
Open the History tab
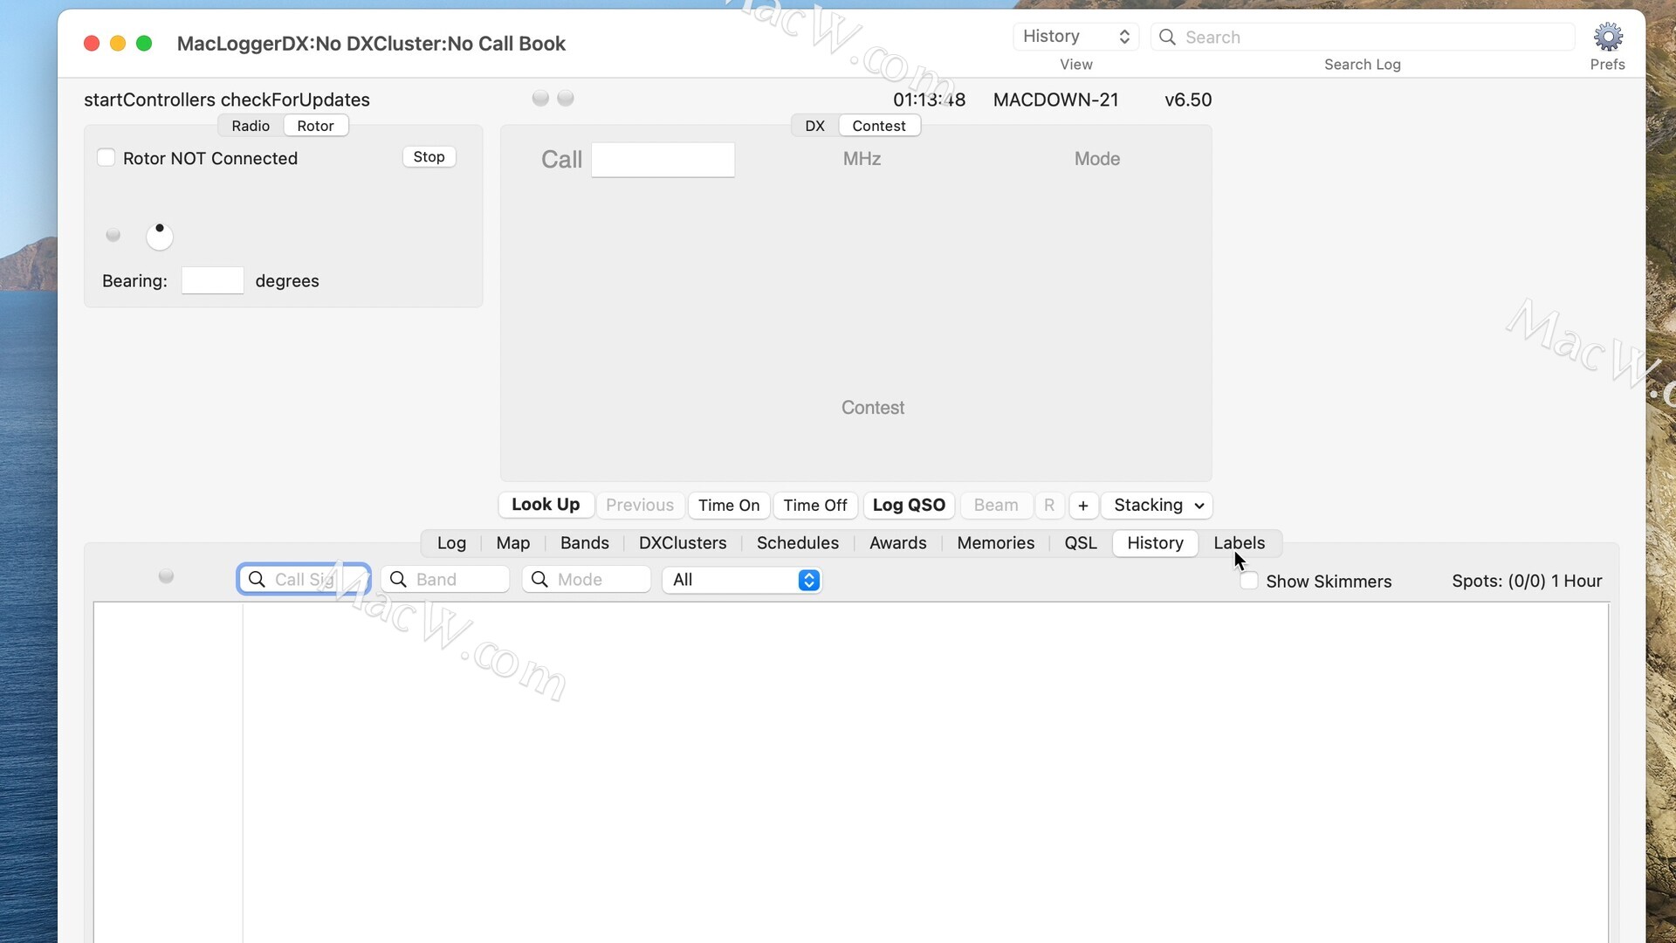tap(1156, 543)
